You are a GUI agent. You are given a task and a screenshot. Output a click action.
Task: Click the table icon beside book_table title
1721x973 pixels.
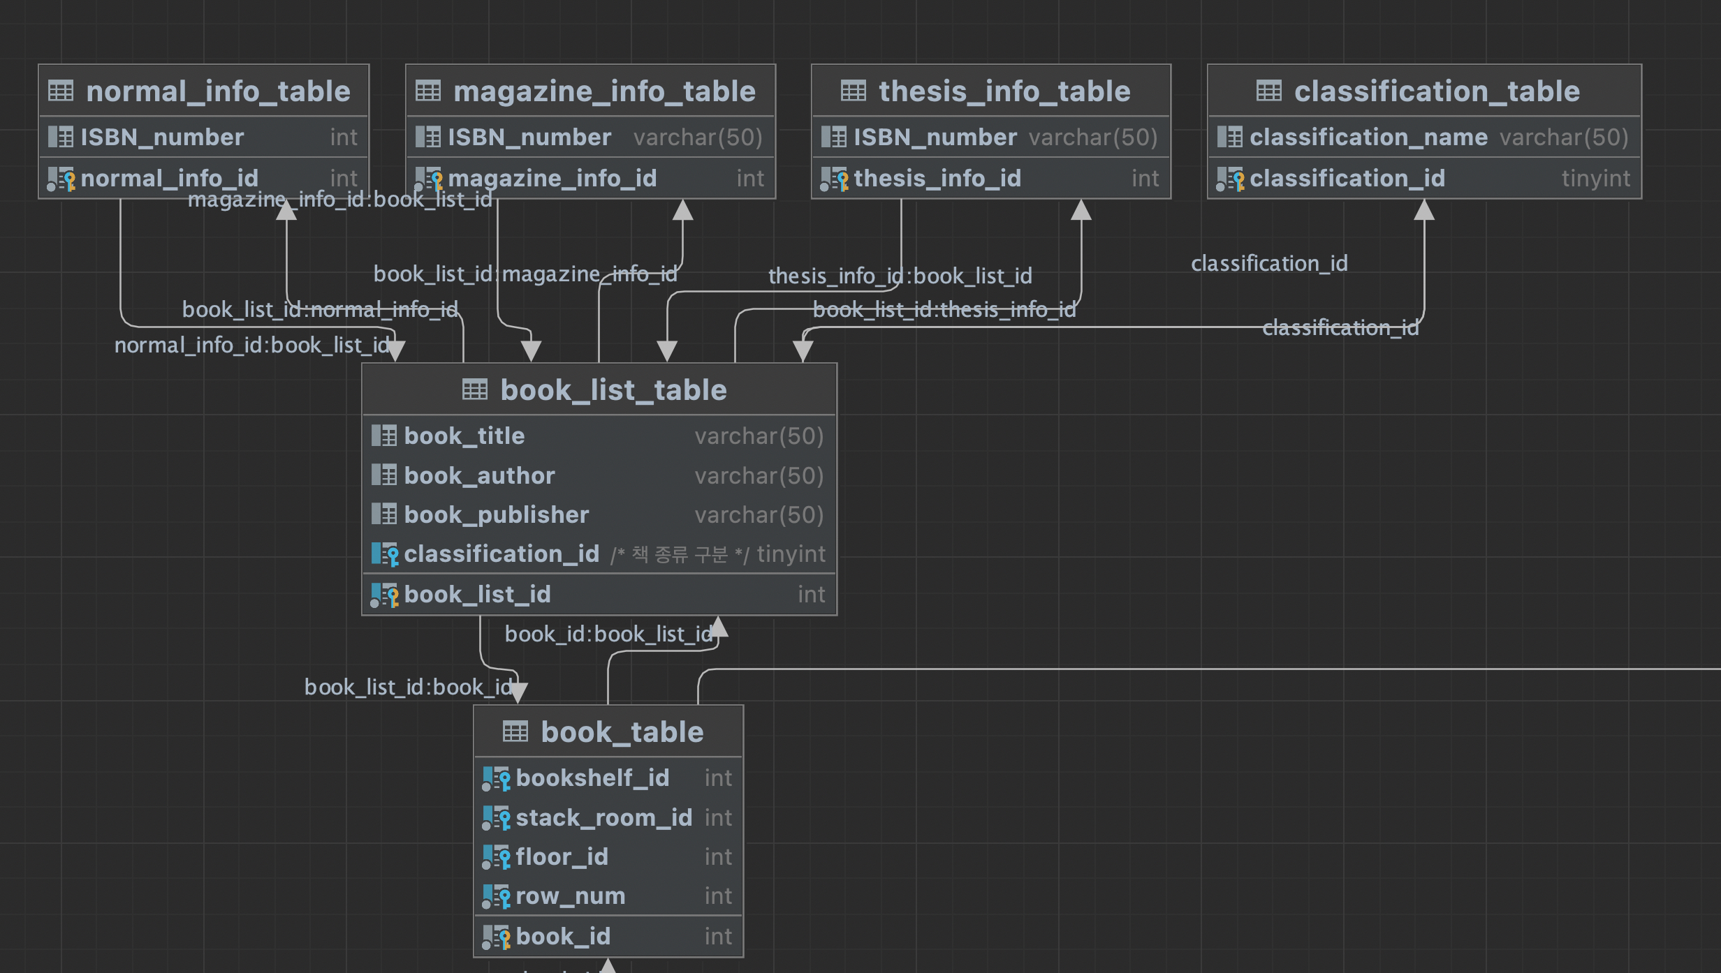click(515, 732)
